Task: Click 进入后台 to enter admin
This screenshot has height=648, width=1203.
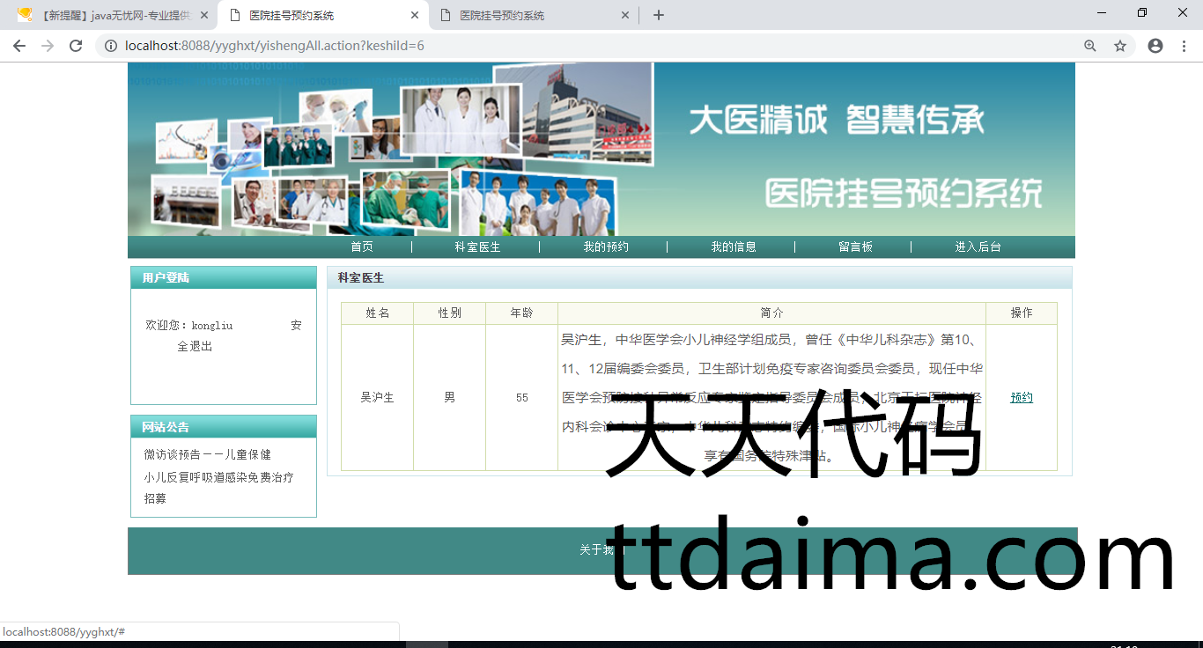Action: click(x=978, y=247)
